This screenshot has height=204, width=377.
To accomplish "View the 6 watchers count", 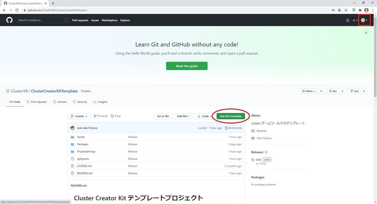I will tap(321, 91).
